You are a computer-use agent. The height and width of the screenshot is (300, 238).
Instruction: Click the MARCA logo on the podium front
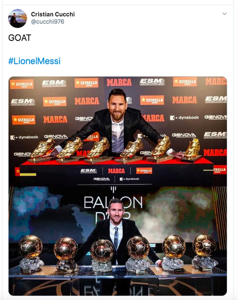click(x=116, y=171)
